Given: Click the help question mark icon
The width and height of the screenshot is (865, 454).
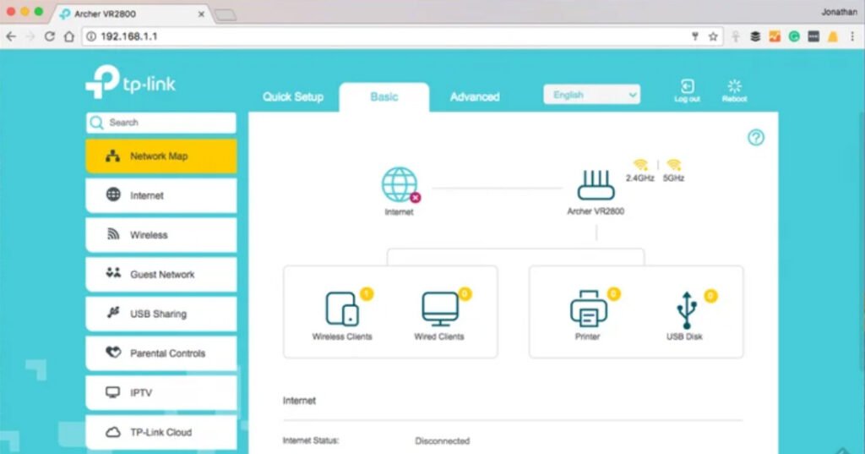Looking at the screenshot, I should tap(756, 138).
